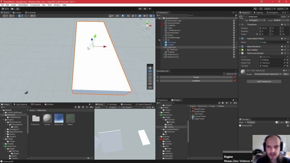290x163 pixels.
Task: Open the GameObject menu
Action: coord(23,5)
